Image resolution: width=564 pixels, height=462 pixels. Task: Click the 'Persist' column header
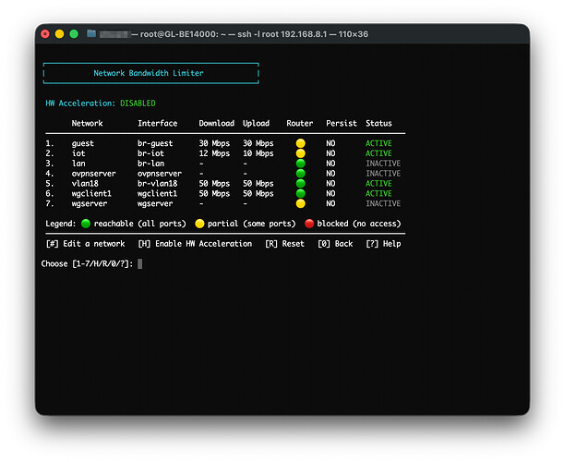[x=342, y=124]
